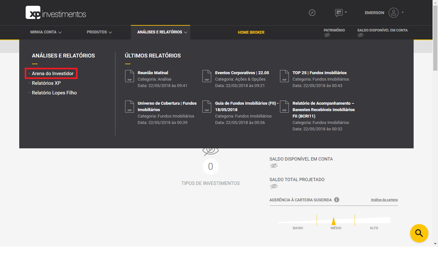Viewport: 438px width, 280px height.
Task: Click the Análise da carteira link
Action: click(384, 200)
